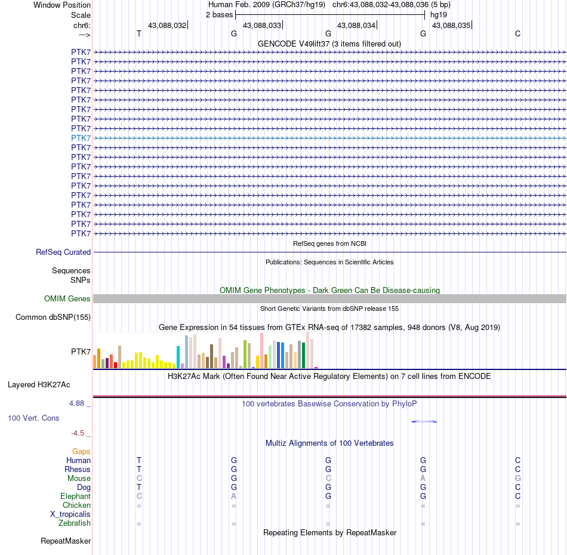Click the chr6: ruler label
The image size is (567, 555).
pos(82,25)
